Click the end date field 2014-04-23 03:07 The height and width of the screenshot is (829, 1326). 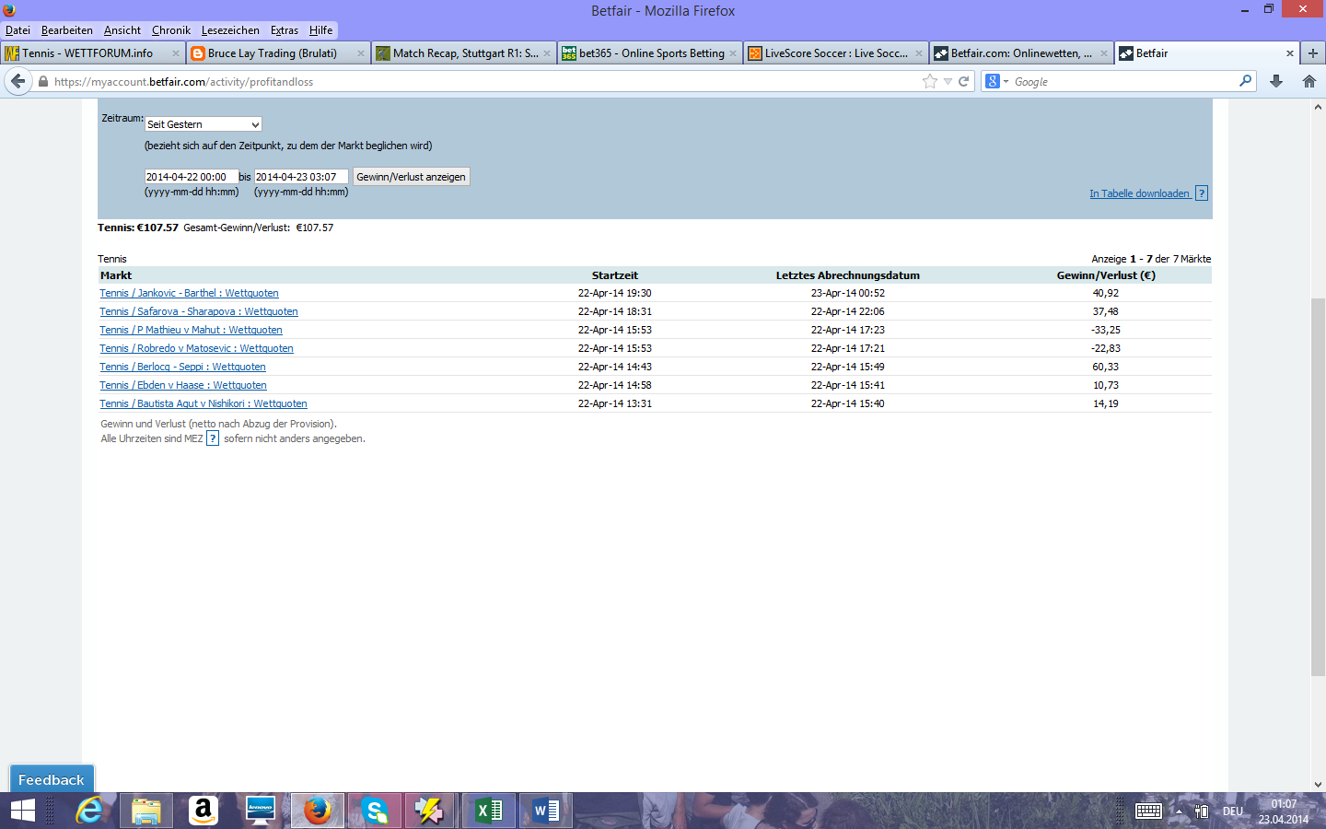point(301,177)
